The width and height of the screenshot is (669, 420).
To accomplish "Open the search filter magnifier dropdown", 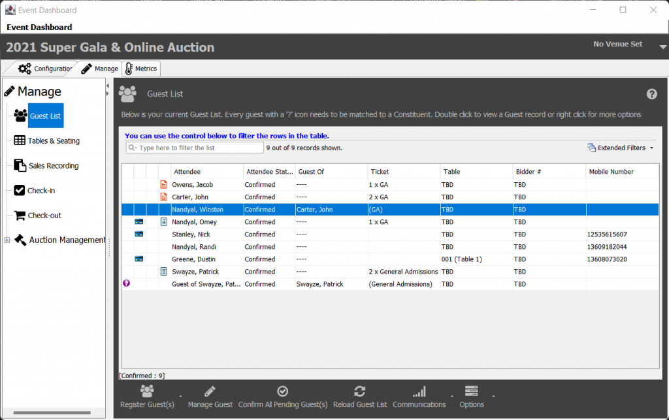I will pyautogui.click(x=133, y=148).
